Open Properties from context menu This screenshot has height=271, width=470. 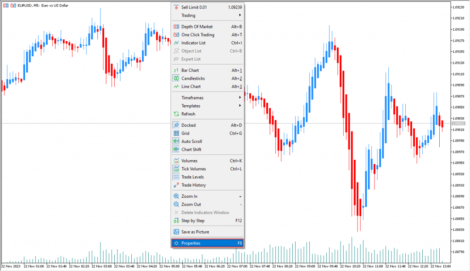point(207,243)
